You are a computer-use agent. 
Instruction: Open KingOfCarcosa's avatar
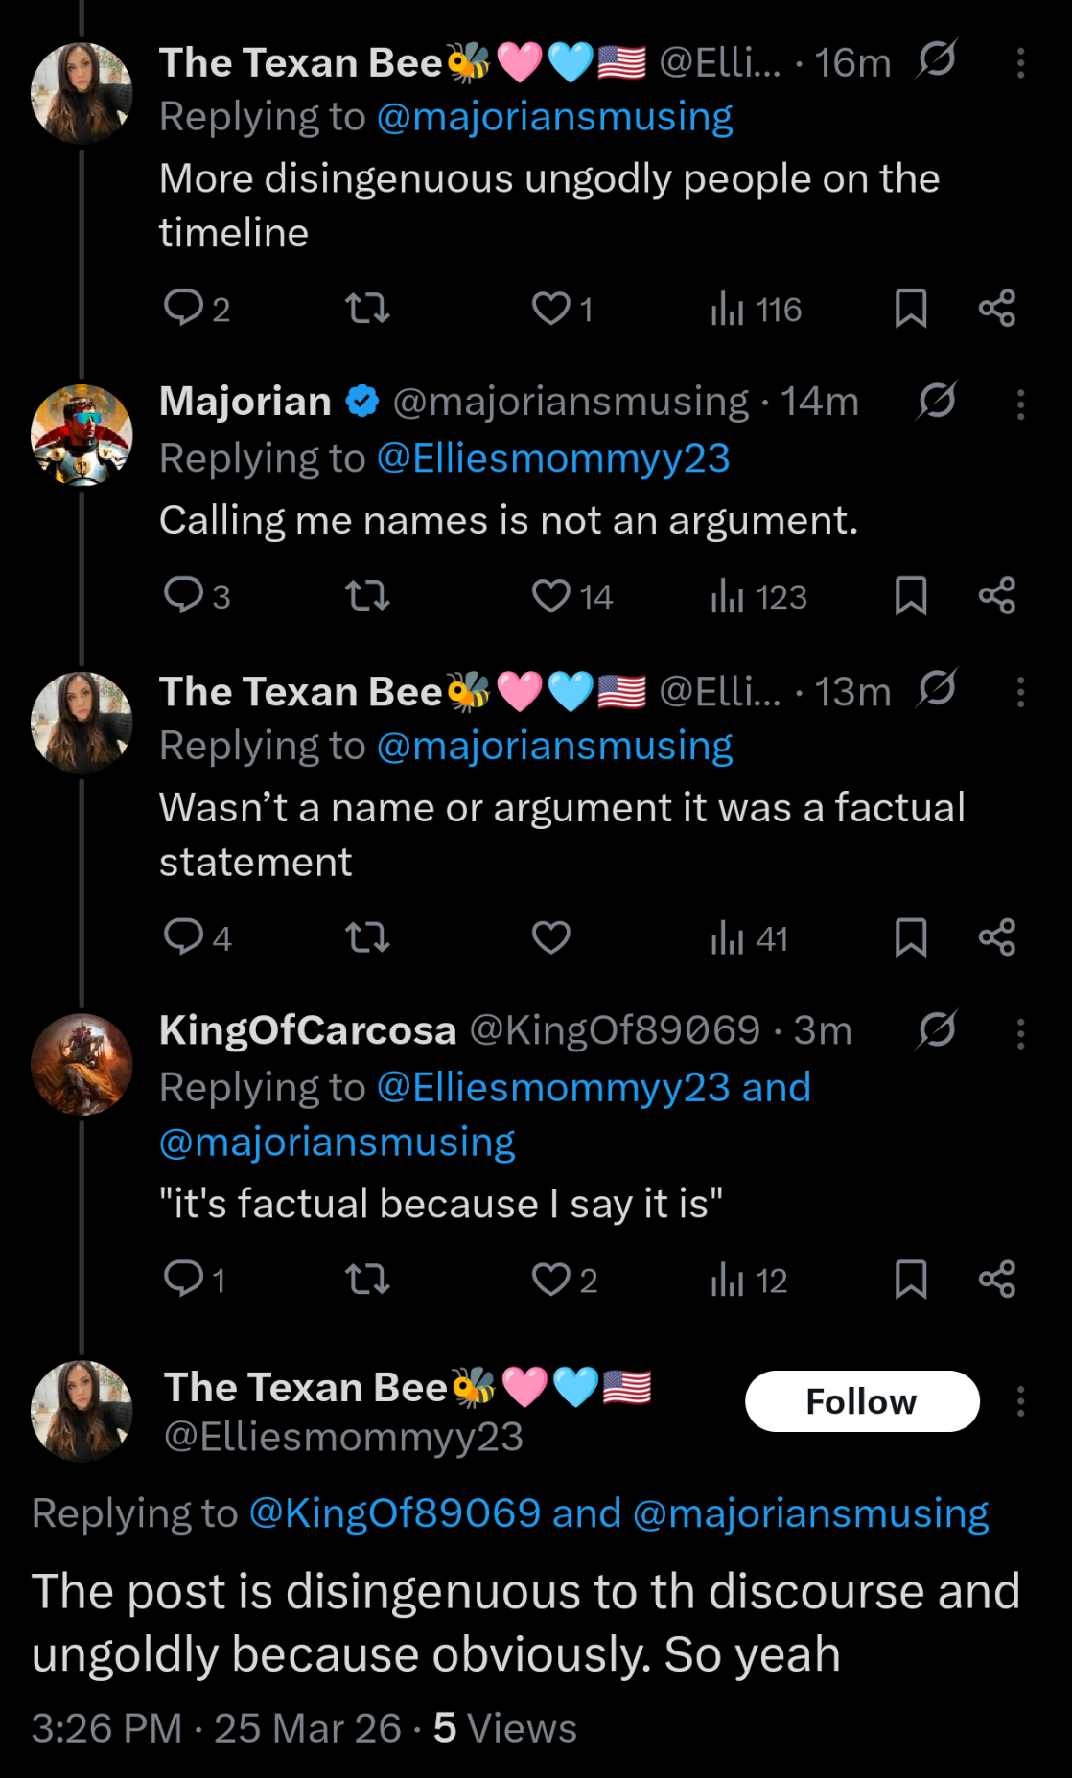[x=82, y=1064]
